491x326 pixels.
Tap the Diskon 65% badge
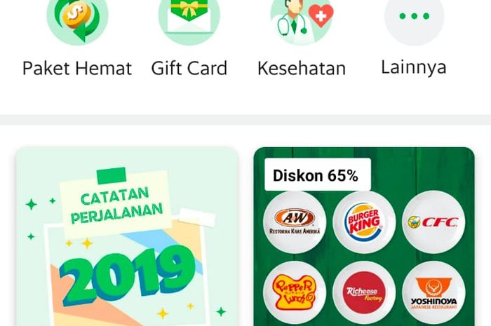[318, 175]
